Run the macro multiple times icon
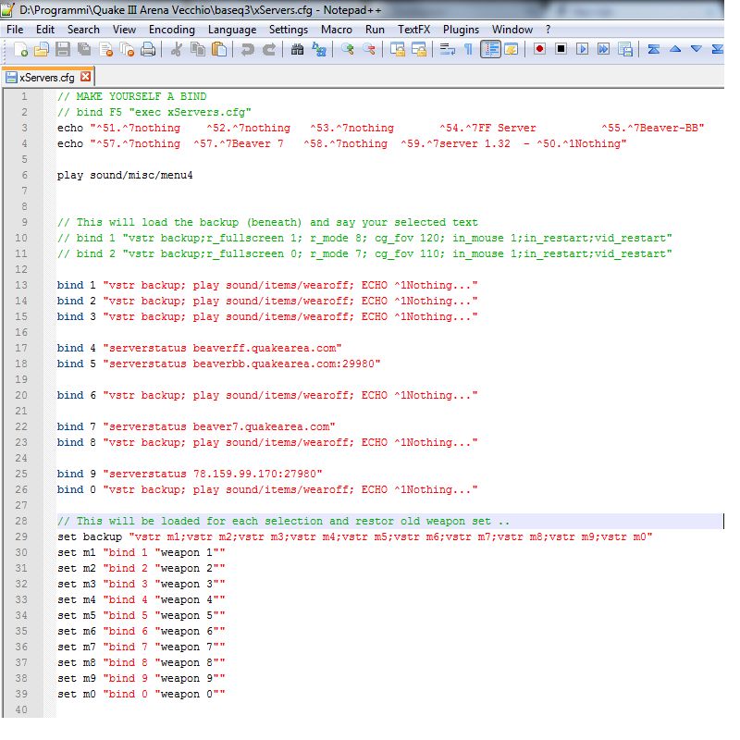This screenshot has height=740, width=740. 603,49
